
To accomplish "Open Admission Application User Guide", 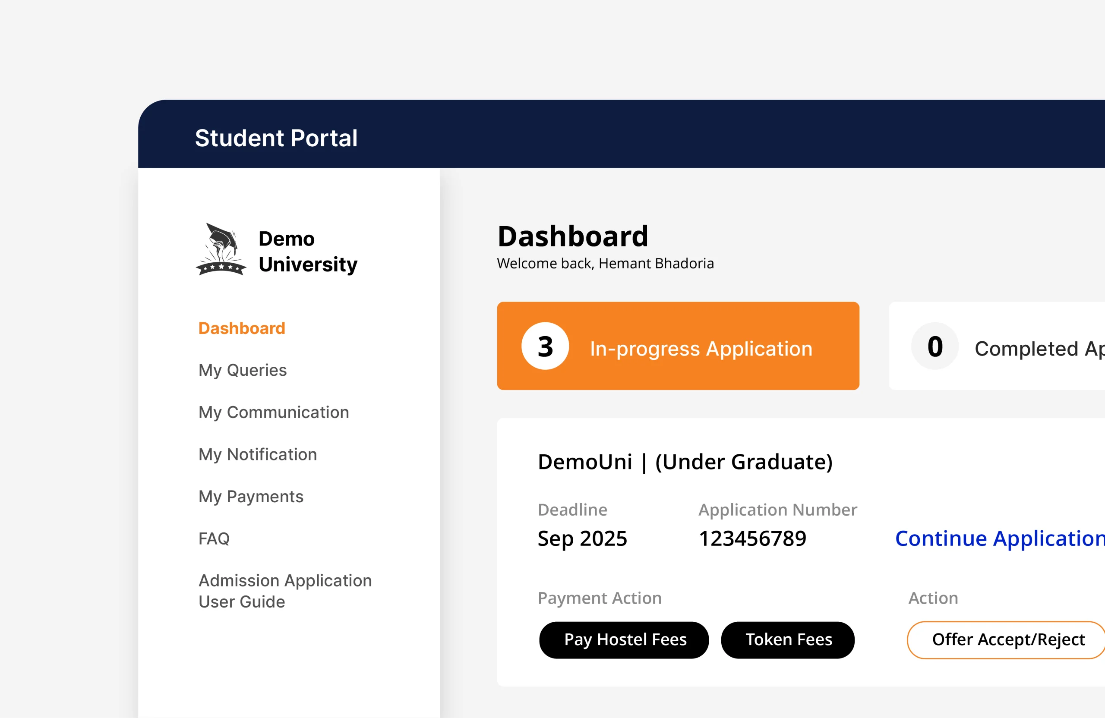I will click(x=284, y=591).
